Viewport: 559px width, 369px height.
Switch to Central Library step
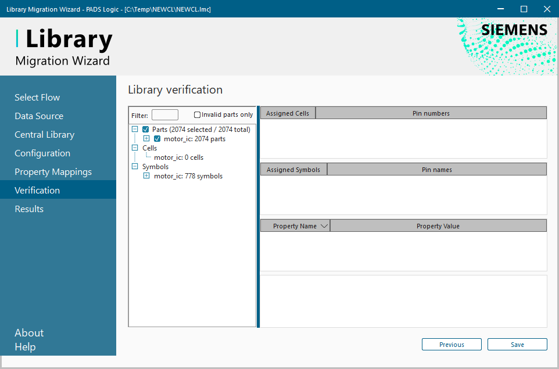44,134
